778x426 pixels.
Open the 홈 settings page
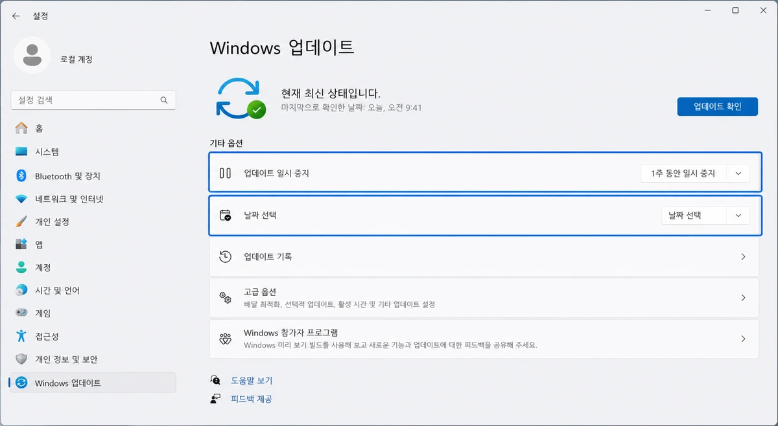click(93, 128)
